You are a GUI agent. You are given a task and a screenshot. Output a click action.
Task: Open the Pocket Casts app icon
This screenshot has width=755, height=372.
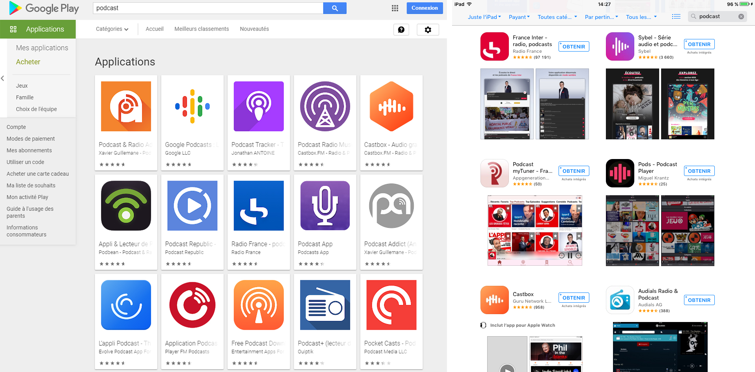[x=391, y=305]
